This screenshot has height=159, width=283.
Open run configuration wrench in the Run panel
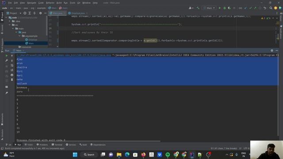7,61
